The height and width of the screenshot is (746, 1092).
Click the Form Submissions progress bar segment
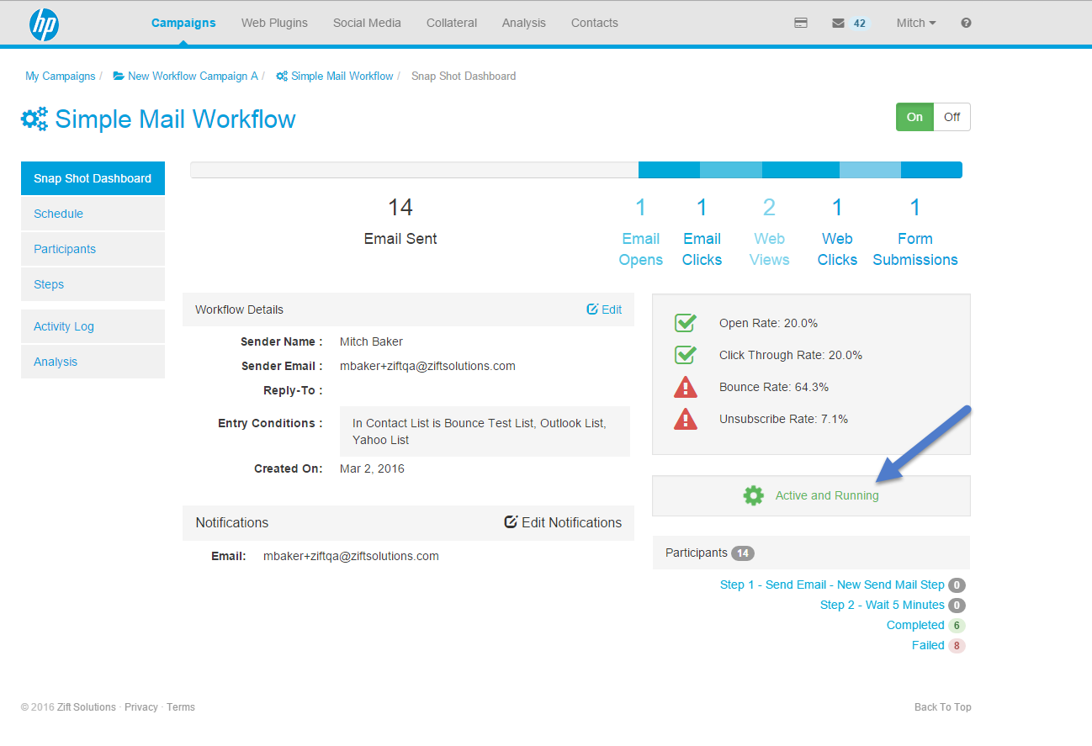tap(931, 170)
